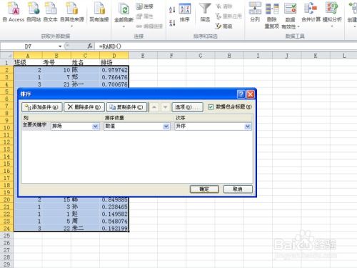Toggle 'My data has headers' (数据包含标题) checkbox

(x=211, y=107)
